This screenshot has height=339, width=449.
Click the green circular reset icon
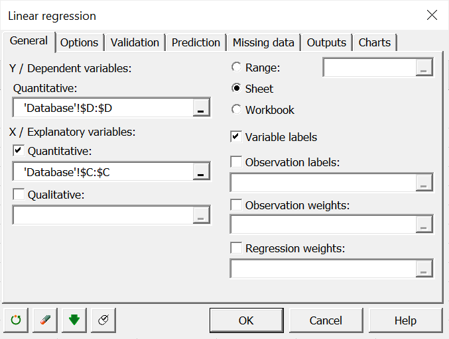pyautogui.click(x=16, y=320)
